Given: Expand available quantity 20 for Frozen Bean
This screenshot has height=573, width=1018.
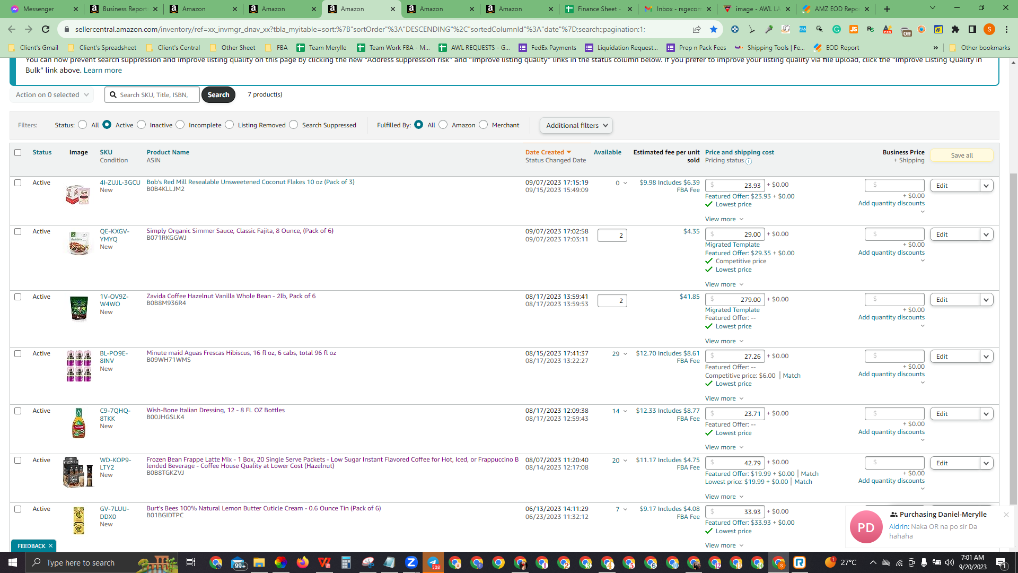Looking at the screenshot, I should [619, 461].
